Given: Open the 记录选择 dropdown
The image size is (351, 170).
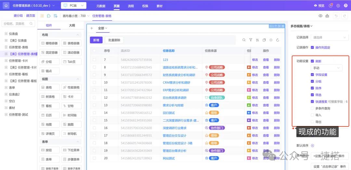Looking at the screenshot, I should tap(329, 37).
